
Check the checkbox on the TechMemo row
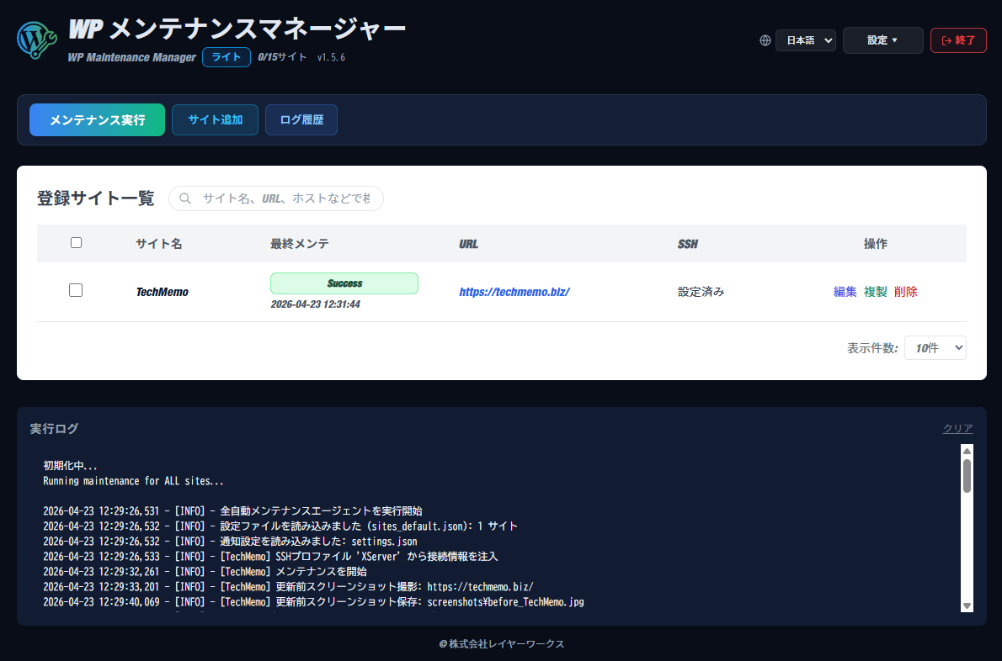76,289
